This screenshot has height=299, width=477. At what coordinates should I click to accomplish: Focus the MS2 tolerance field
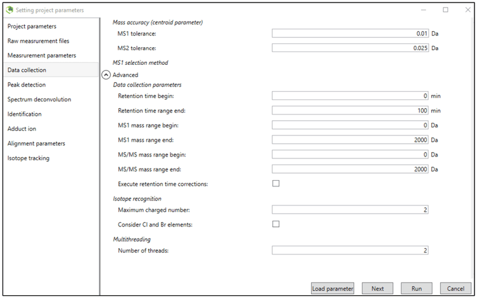coord(350,48)
